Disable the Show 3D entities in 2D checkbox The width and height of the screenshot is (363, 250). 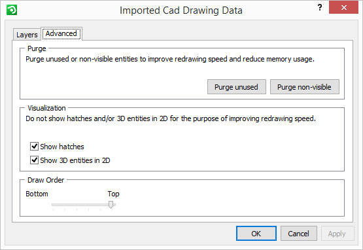pos(34,160)
